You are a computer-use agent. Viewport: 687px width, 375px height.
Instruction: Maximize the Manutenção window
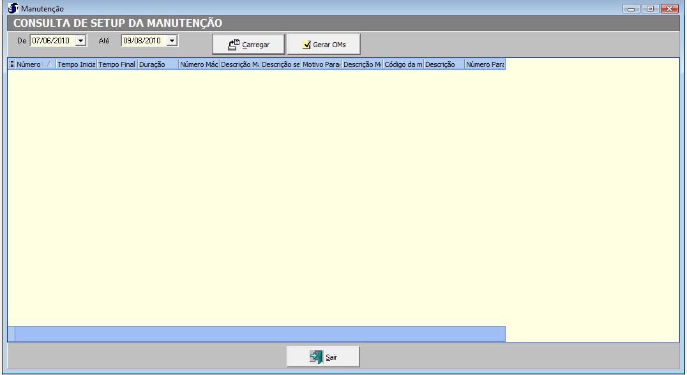pyautogui.click(x=651, y=8)
